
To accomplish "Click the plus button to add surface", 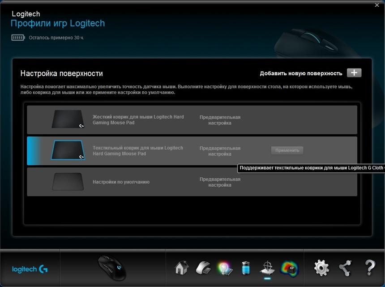I will pos(354,73).
